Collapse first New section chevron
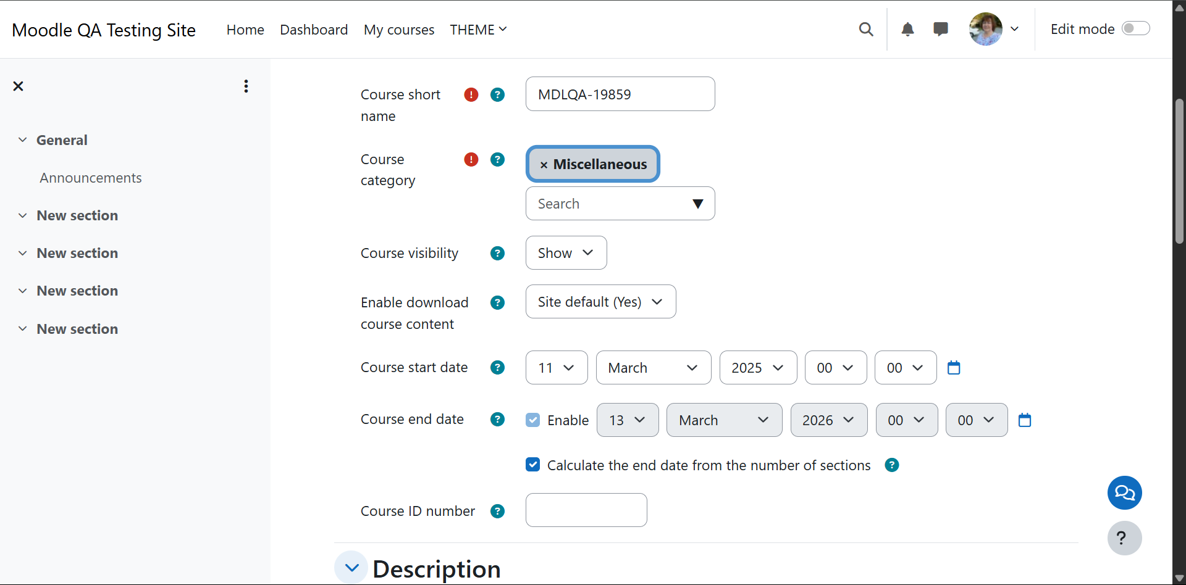The width and height of the screenshot is (1186, 585). 23,215
